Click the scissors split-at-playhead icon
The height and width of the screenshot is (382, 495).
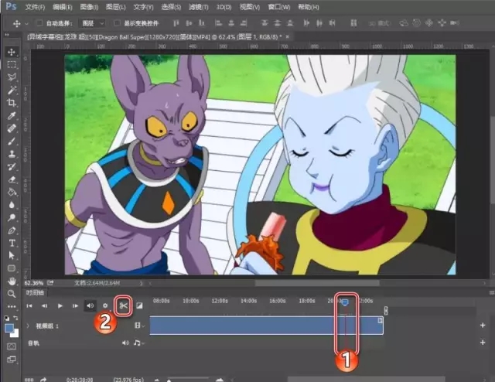(124, 305)
